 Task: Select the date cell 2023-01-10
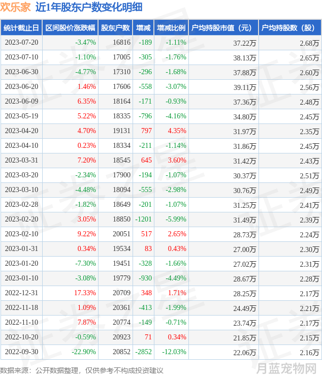pyautogui.click(x=21, y=278)
